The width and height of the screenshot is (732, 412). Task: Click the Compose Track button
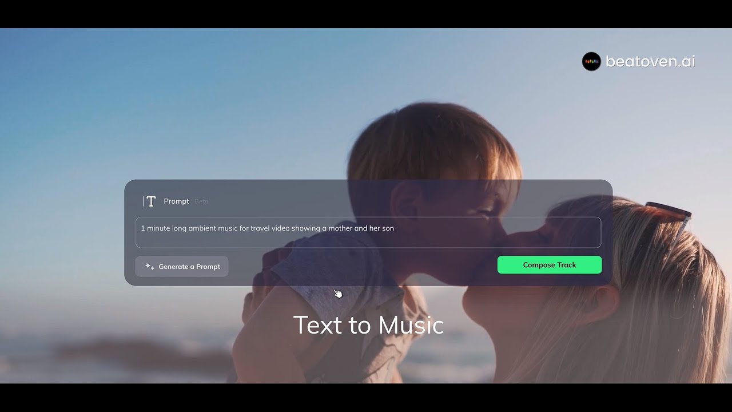[x=549, y=265]
